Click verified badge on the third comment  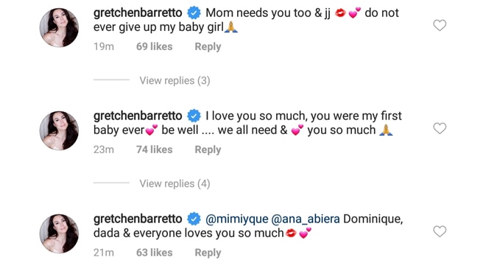(x=194, y=219)
